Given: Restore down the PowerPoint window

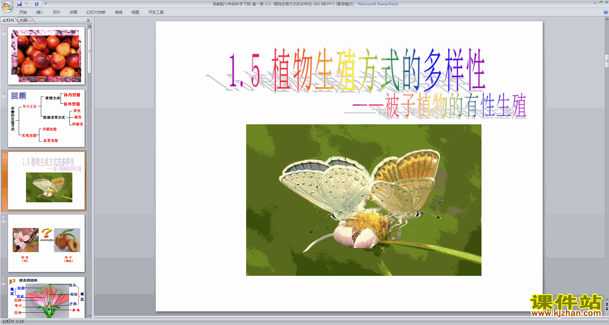Looking at the screenshot, I should point(601,3).
